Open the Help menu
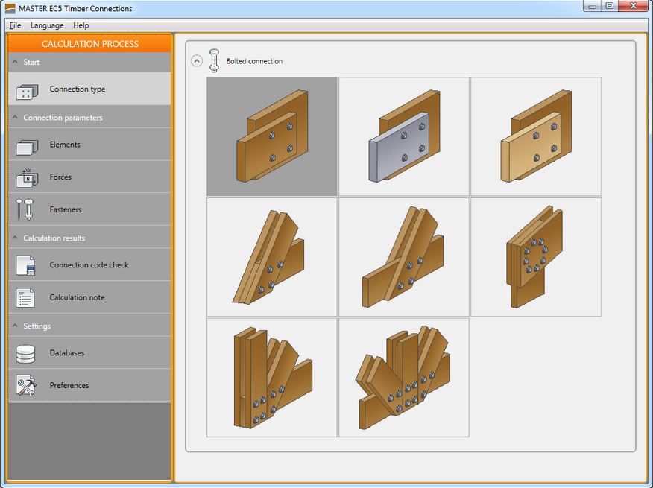Viewport: 653px width, 488px height. [x=81, y=25]
